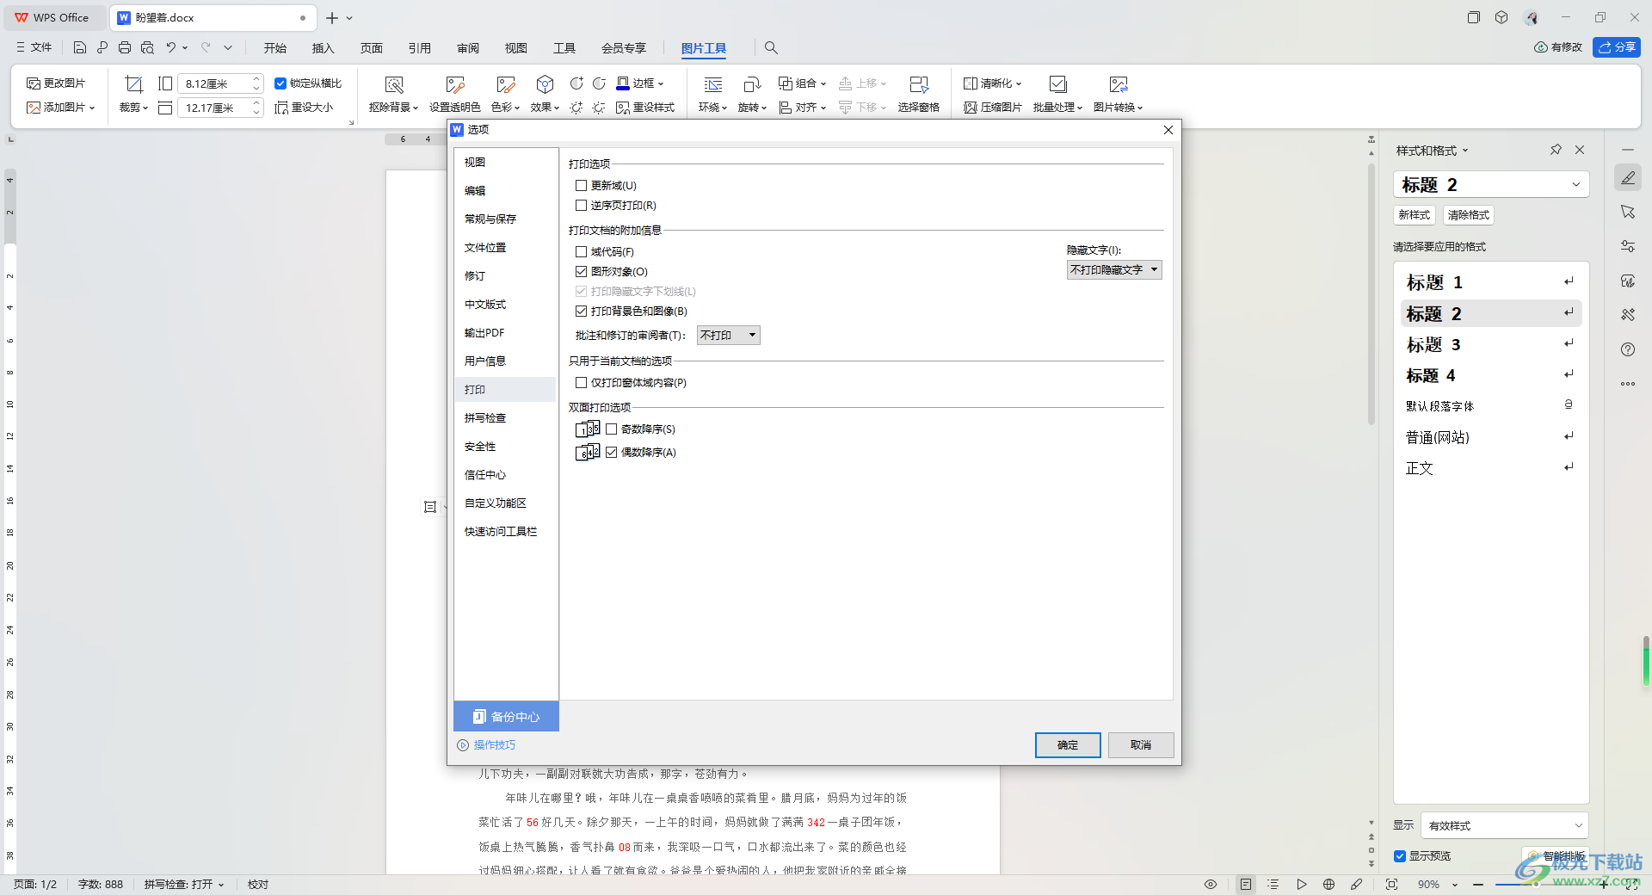
Task: Click the 设置透明色 transparent color tool
Action: (454, 95)
